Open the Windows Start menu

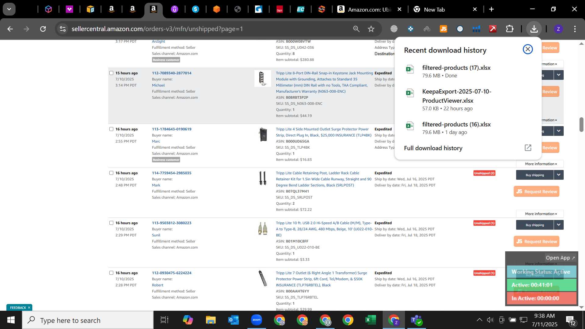point(11,320)
